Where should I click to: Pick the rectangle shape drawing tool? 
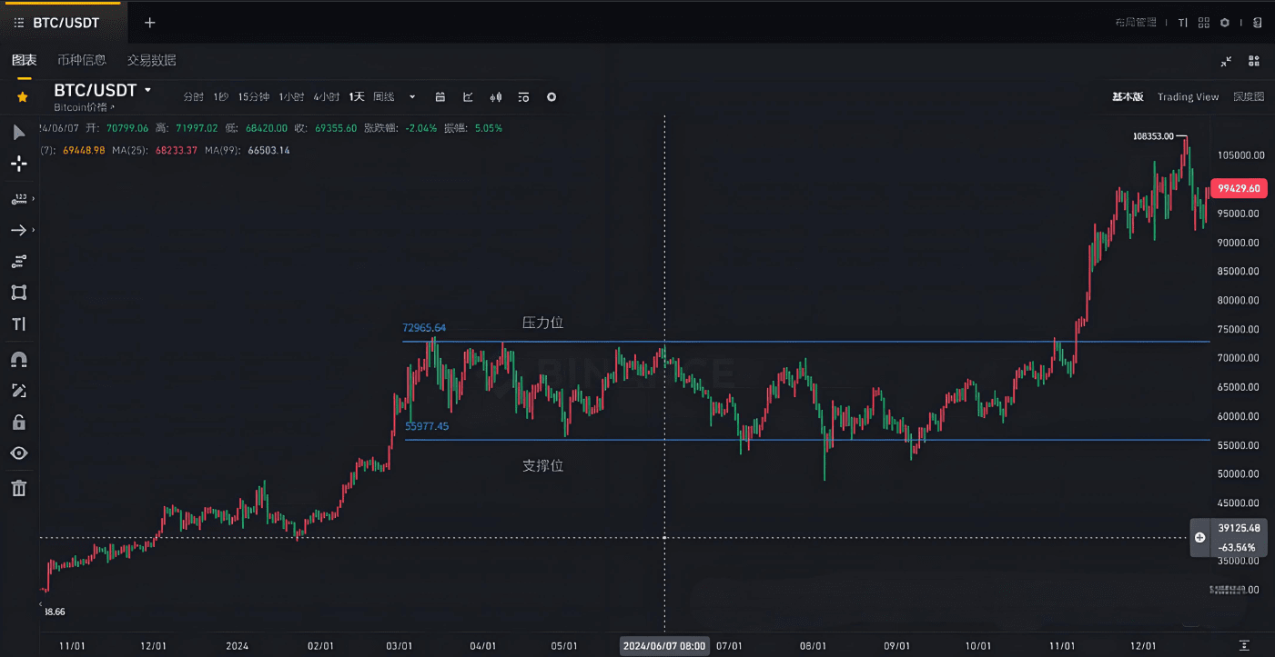(x=18, y=293)
